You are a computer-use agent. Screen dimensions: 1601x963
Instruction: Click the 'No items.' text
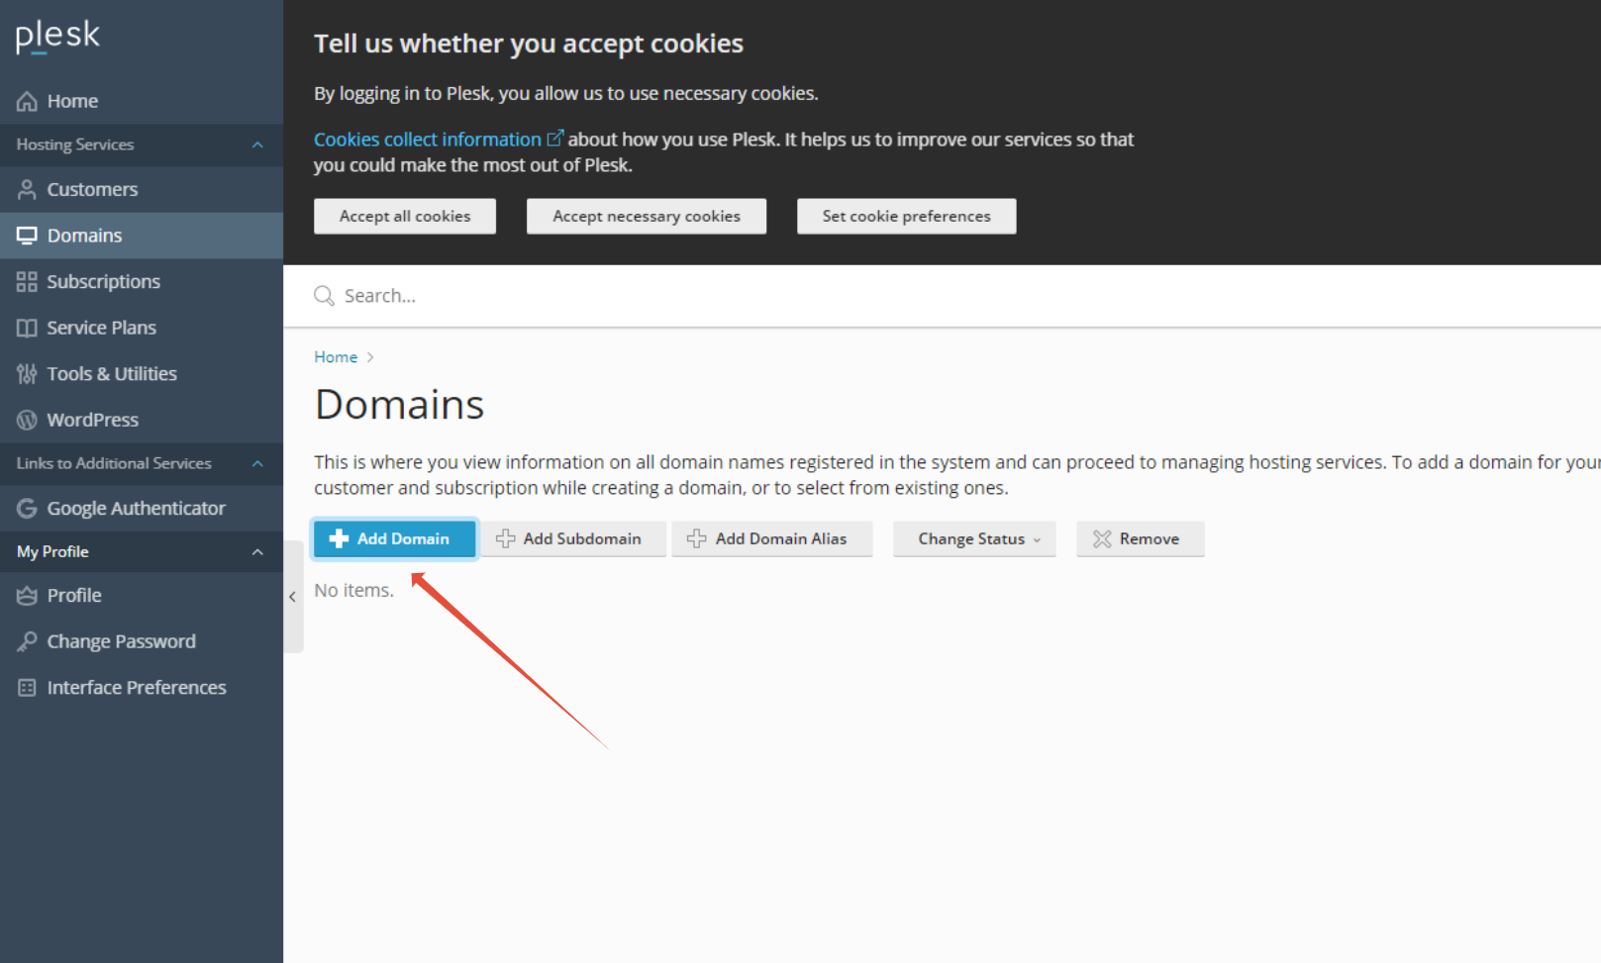[x=353, y=590]
